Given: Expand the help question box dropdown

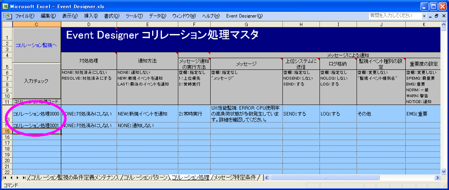Looking at the screenshot, I should pos(424,16).
